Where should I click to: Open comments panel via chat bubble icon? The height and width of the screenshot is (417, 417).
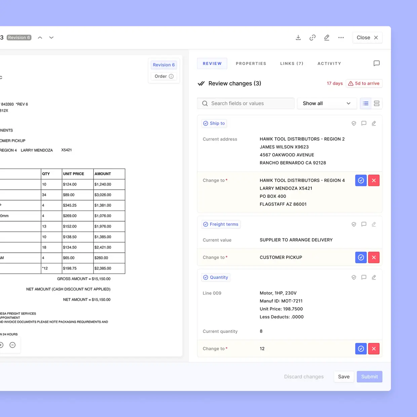point(377,63)
